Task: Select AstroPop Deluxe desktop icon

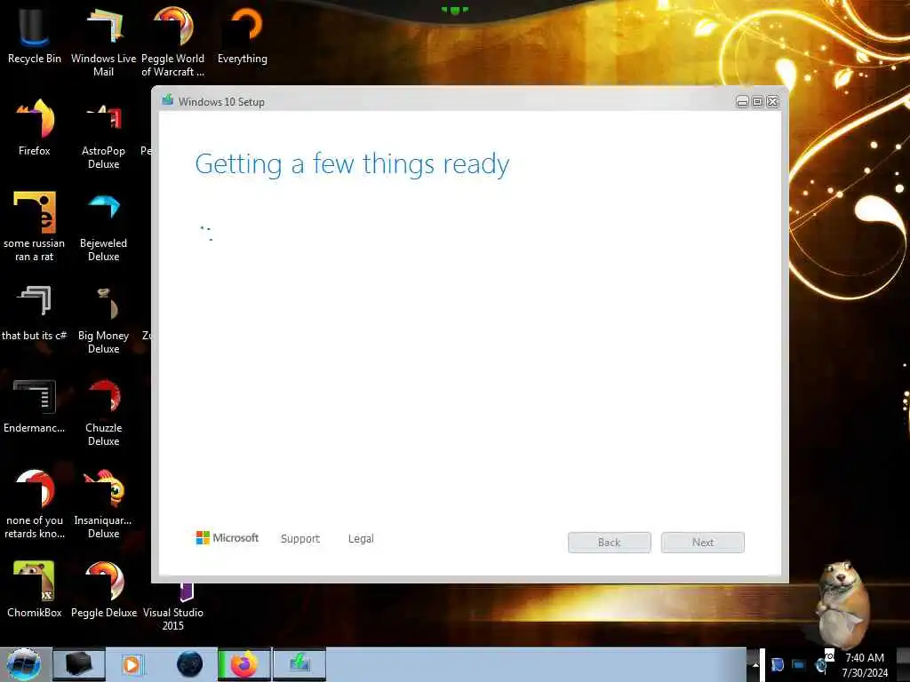Action: click(x=103, y=135)
